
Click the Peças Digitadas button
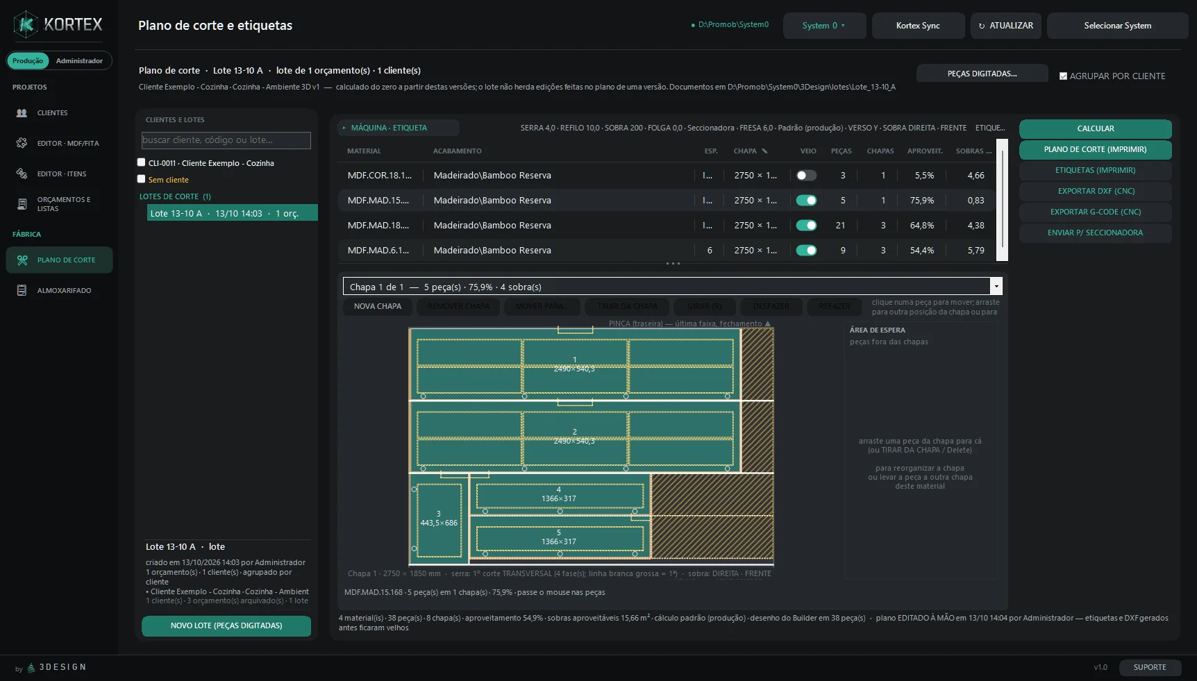982,74
